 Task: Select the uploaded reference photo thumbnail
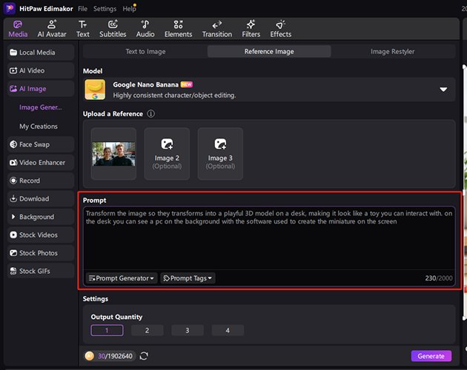pyautogui.click(x=113, y=154)
